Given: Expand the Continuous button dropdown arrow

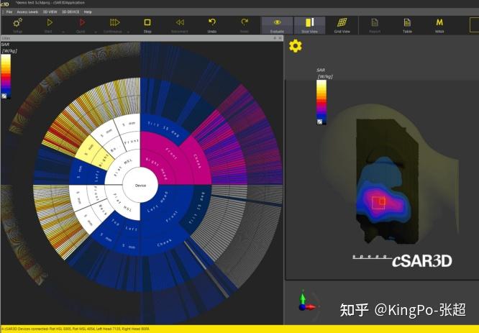Looking at the screenshot, I should (x=128, y=32).
